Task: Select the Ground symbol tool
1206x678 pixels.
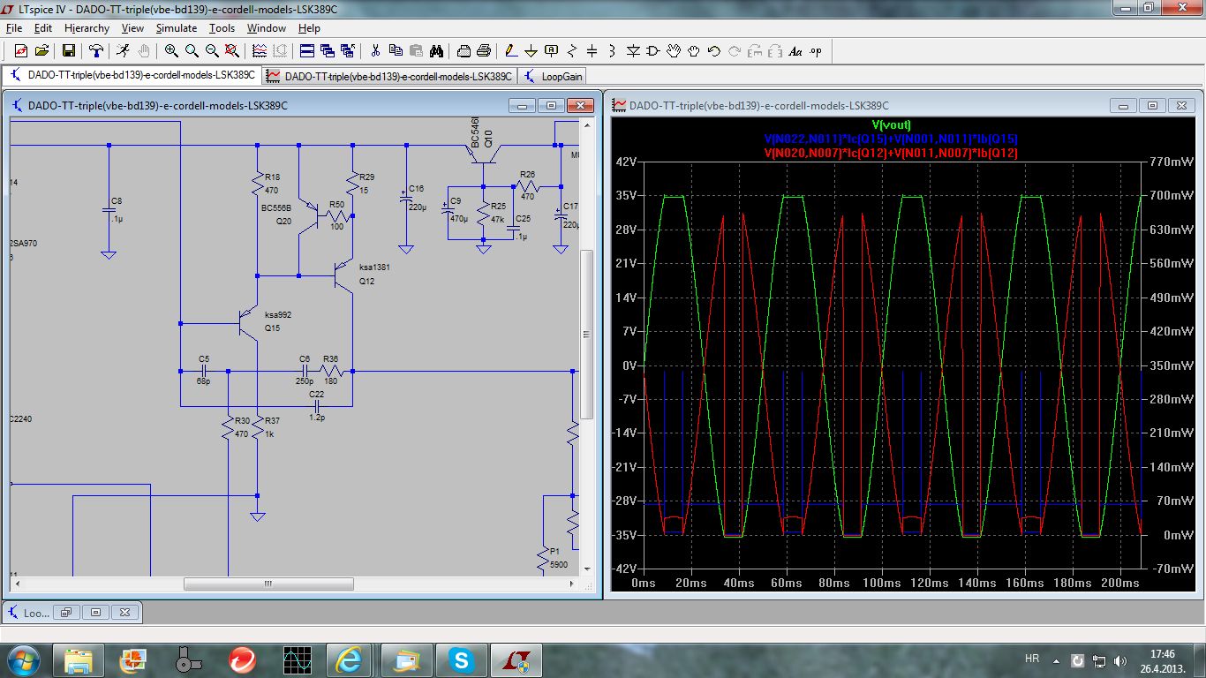Action: 531,50
